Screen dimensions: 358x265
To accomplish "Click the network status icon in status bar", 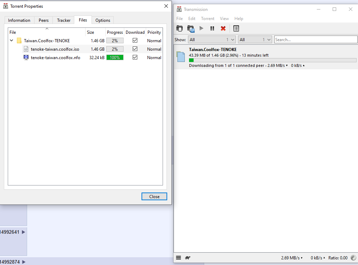I will (x=353, y=258).
